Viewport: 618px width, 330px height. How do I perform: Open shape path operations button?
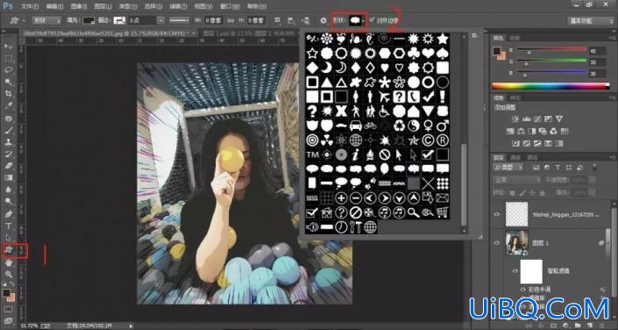click(x=278, y=20)
